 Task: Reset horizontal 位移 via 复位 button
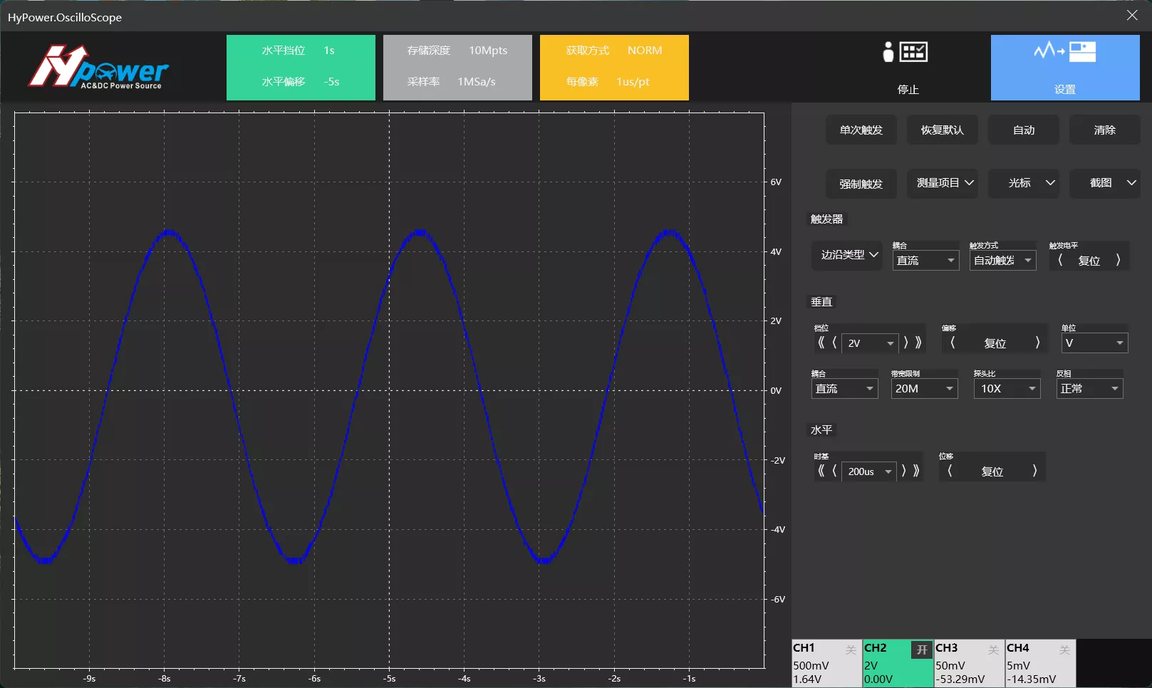pyautogui.click(x=992, y=471)
